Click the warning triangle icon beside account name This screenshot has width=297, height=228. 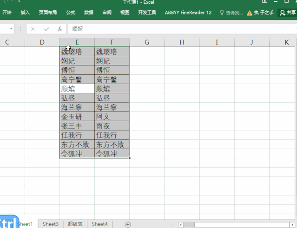[250, 13]
